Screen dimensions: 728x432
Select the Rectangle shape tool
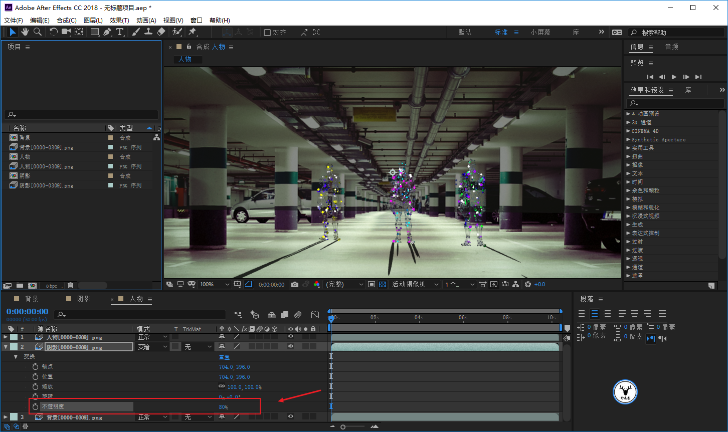(95, 32)
